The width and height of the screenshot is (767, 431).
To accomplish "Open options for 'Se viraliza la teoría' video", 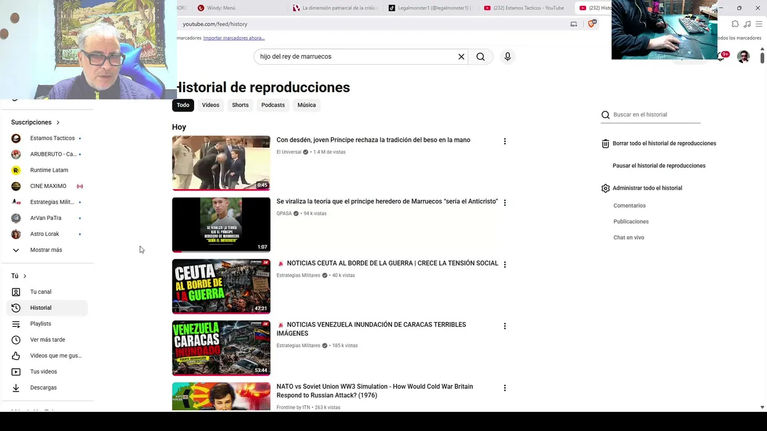I will 505,203.
